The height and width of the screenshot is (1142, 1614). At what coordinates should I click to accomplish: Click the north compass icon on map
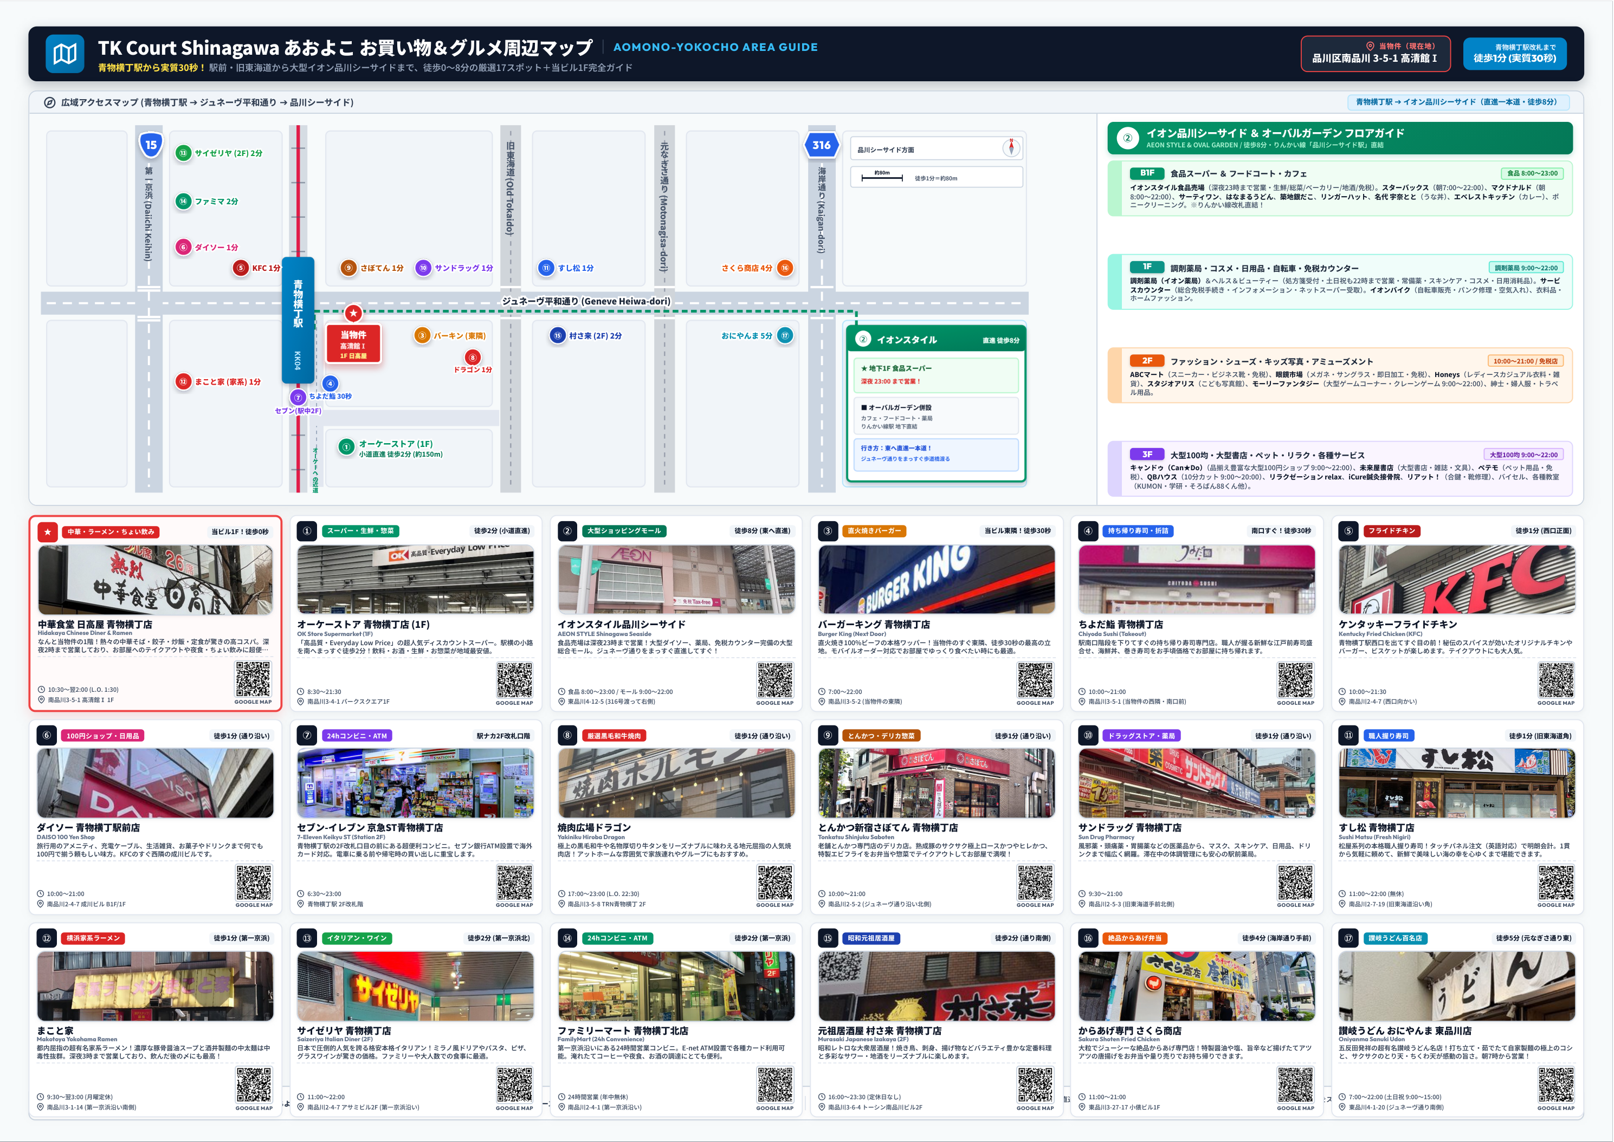pos(1011,148)
